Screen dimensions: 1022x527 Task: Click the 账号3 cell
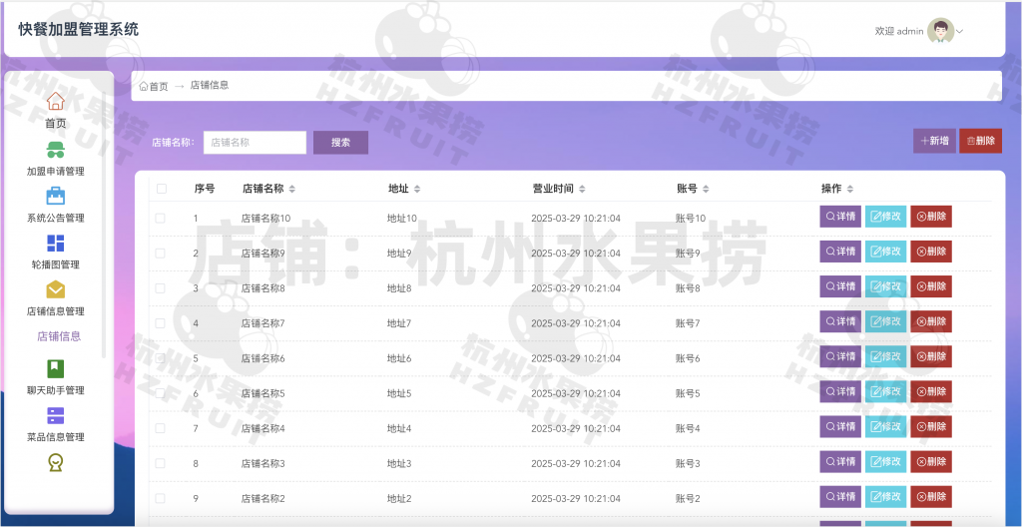point(687,464)
